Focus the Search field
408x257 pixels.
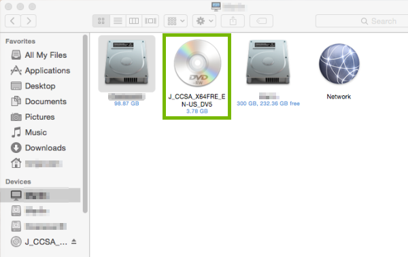(362, 21)
